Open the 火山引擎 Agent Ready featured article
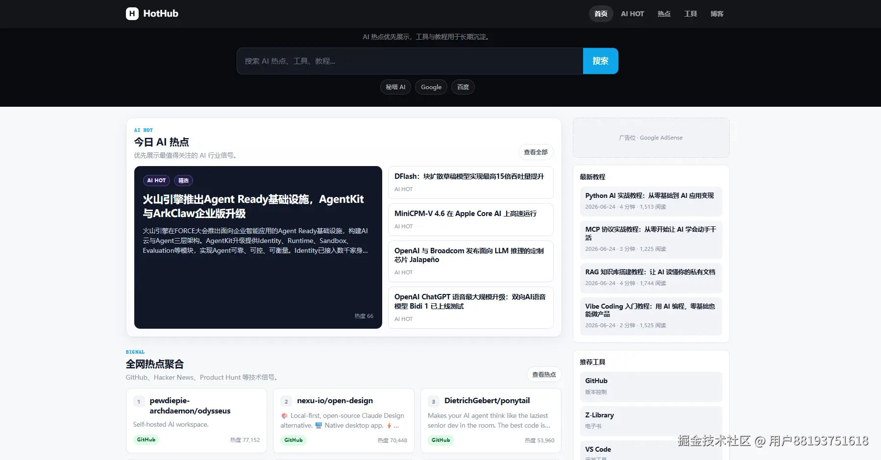The height and width of the screenshot is (460, 881). pyautogui.click(x=258, y=247)
